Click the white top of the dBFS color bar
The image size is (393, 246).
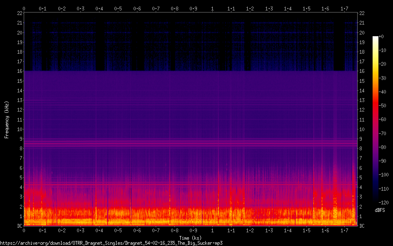(x=376, y=38)
